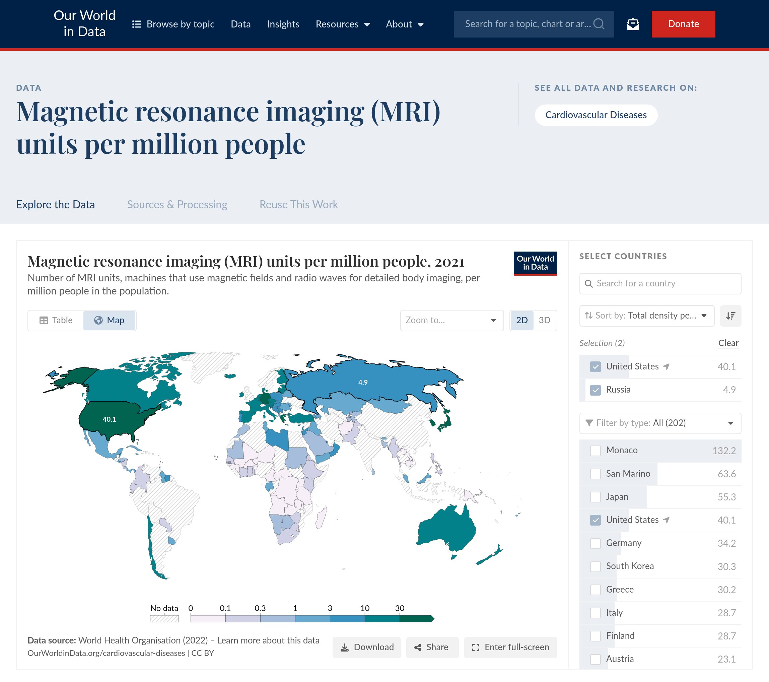Check the Greece checkbox
This screenshot has height=682, width=769.
pyautogui.click(x=595, y=590)
